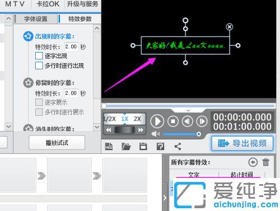Toggle 多行时逐行展示 checkbox

click(x=39, y=112)
